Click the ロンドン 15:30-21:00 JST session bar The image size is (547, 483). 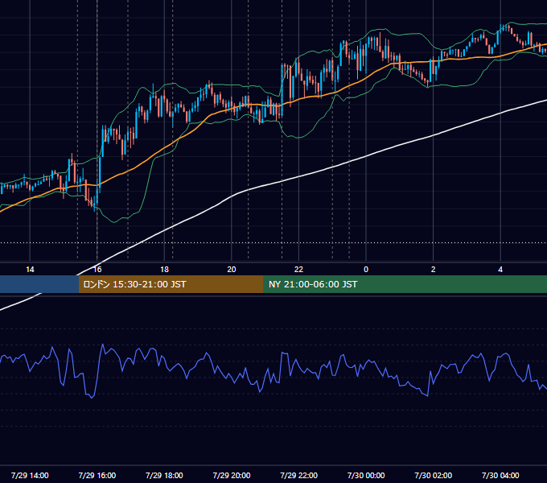click(171, 284)
